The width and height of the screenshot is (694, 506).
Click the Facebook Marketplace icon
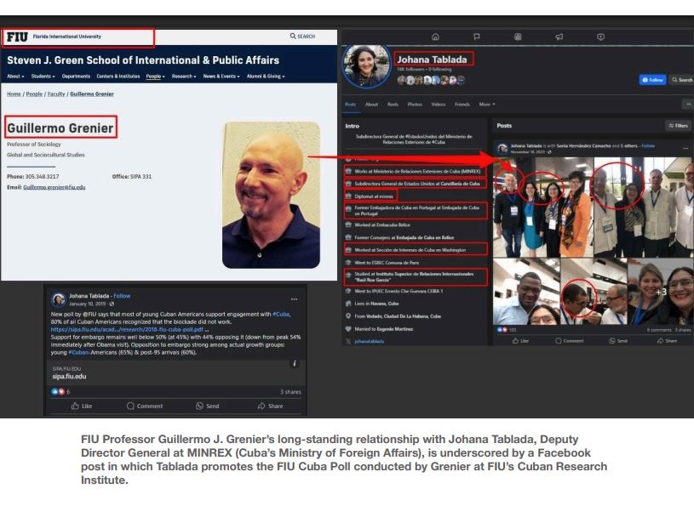point(518,37)
